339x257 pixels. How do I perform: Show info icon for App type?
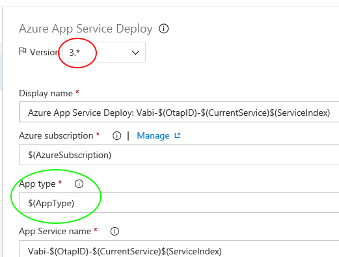point(79,184)
